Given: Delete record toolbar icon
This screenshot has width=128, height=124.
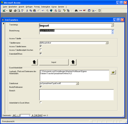Looking at the screenshot, I should click(x=84, y=11).
